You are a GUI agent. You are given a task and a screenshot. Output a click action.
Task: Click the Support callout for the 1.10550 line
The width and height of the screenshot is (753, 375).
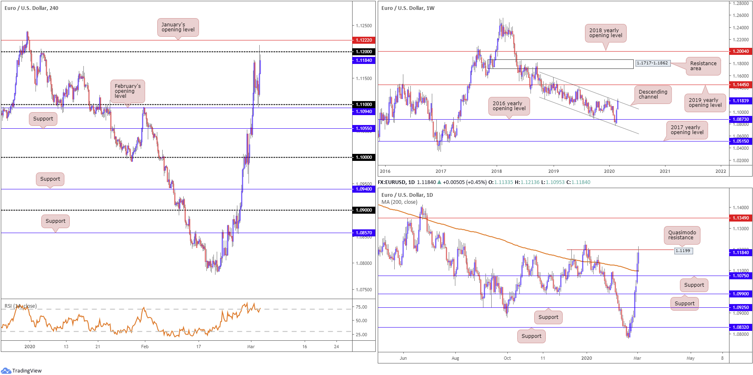[43, 119]
